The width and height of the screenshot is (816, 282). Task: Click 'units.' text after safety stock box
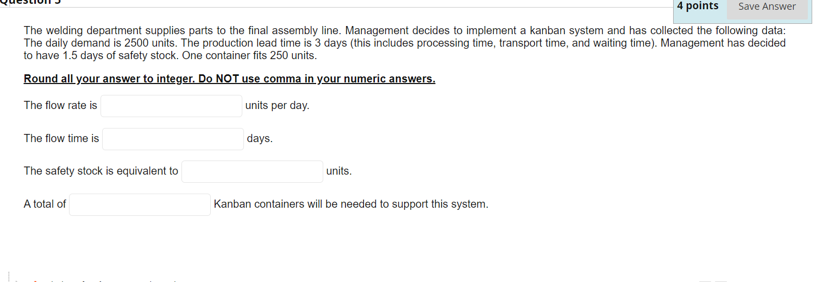coord(339,171)
